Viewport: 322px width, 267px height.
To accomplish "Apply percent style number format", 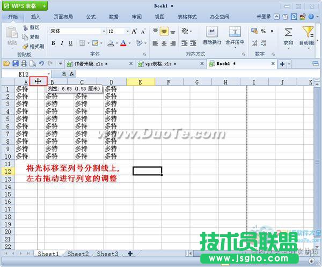I will (264, 31).
